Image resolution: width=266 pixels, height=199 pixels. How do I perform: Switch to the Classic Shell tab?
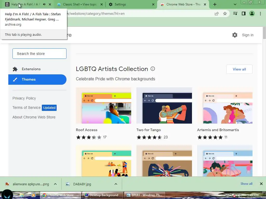(x=80, y=4)
